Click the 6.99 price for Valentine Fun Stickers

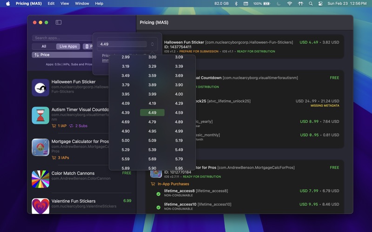coord(127,201)
